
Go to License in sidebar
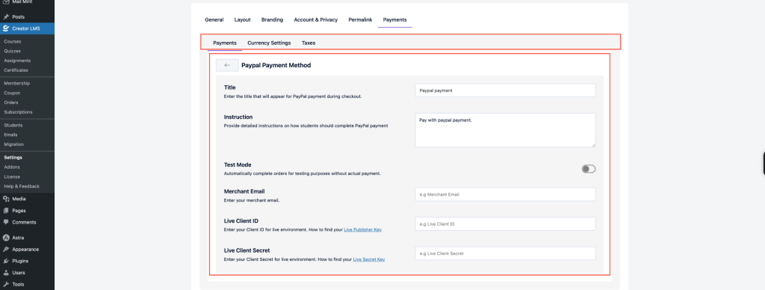pos(12,176)
